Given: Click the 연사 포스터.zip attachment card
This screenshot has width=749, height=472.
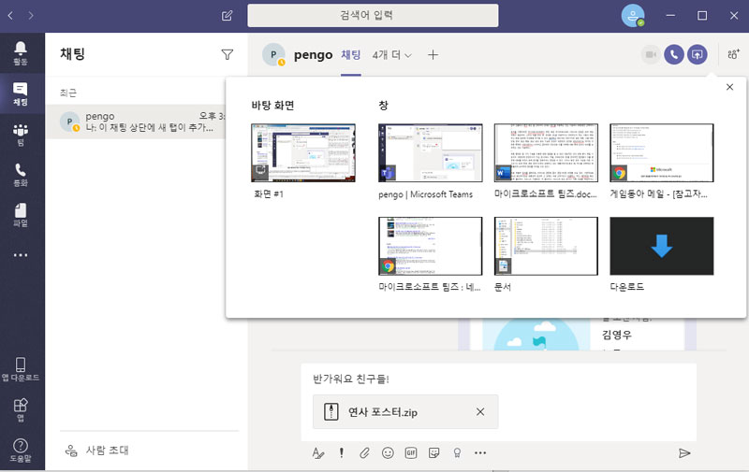Looking at the screenshot, I should coord(405,411).
